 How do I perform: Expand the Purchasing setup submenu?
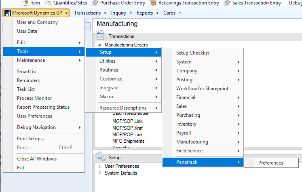click(x=203, y=115)
